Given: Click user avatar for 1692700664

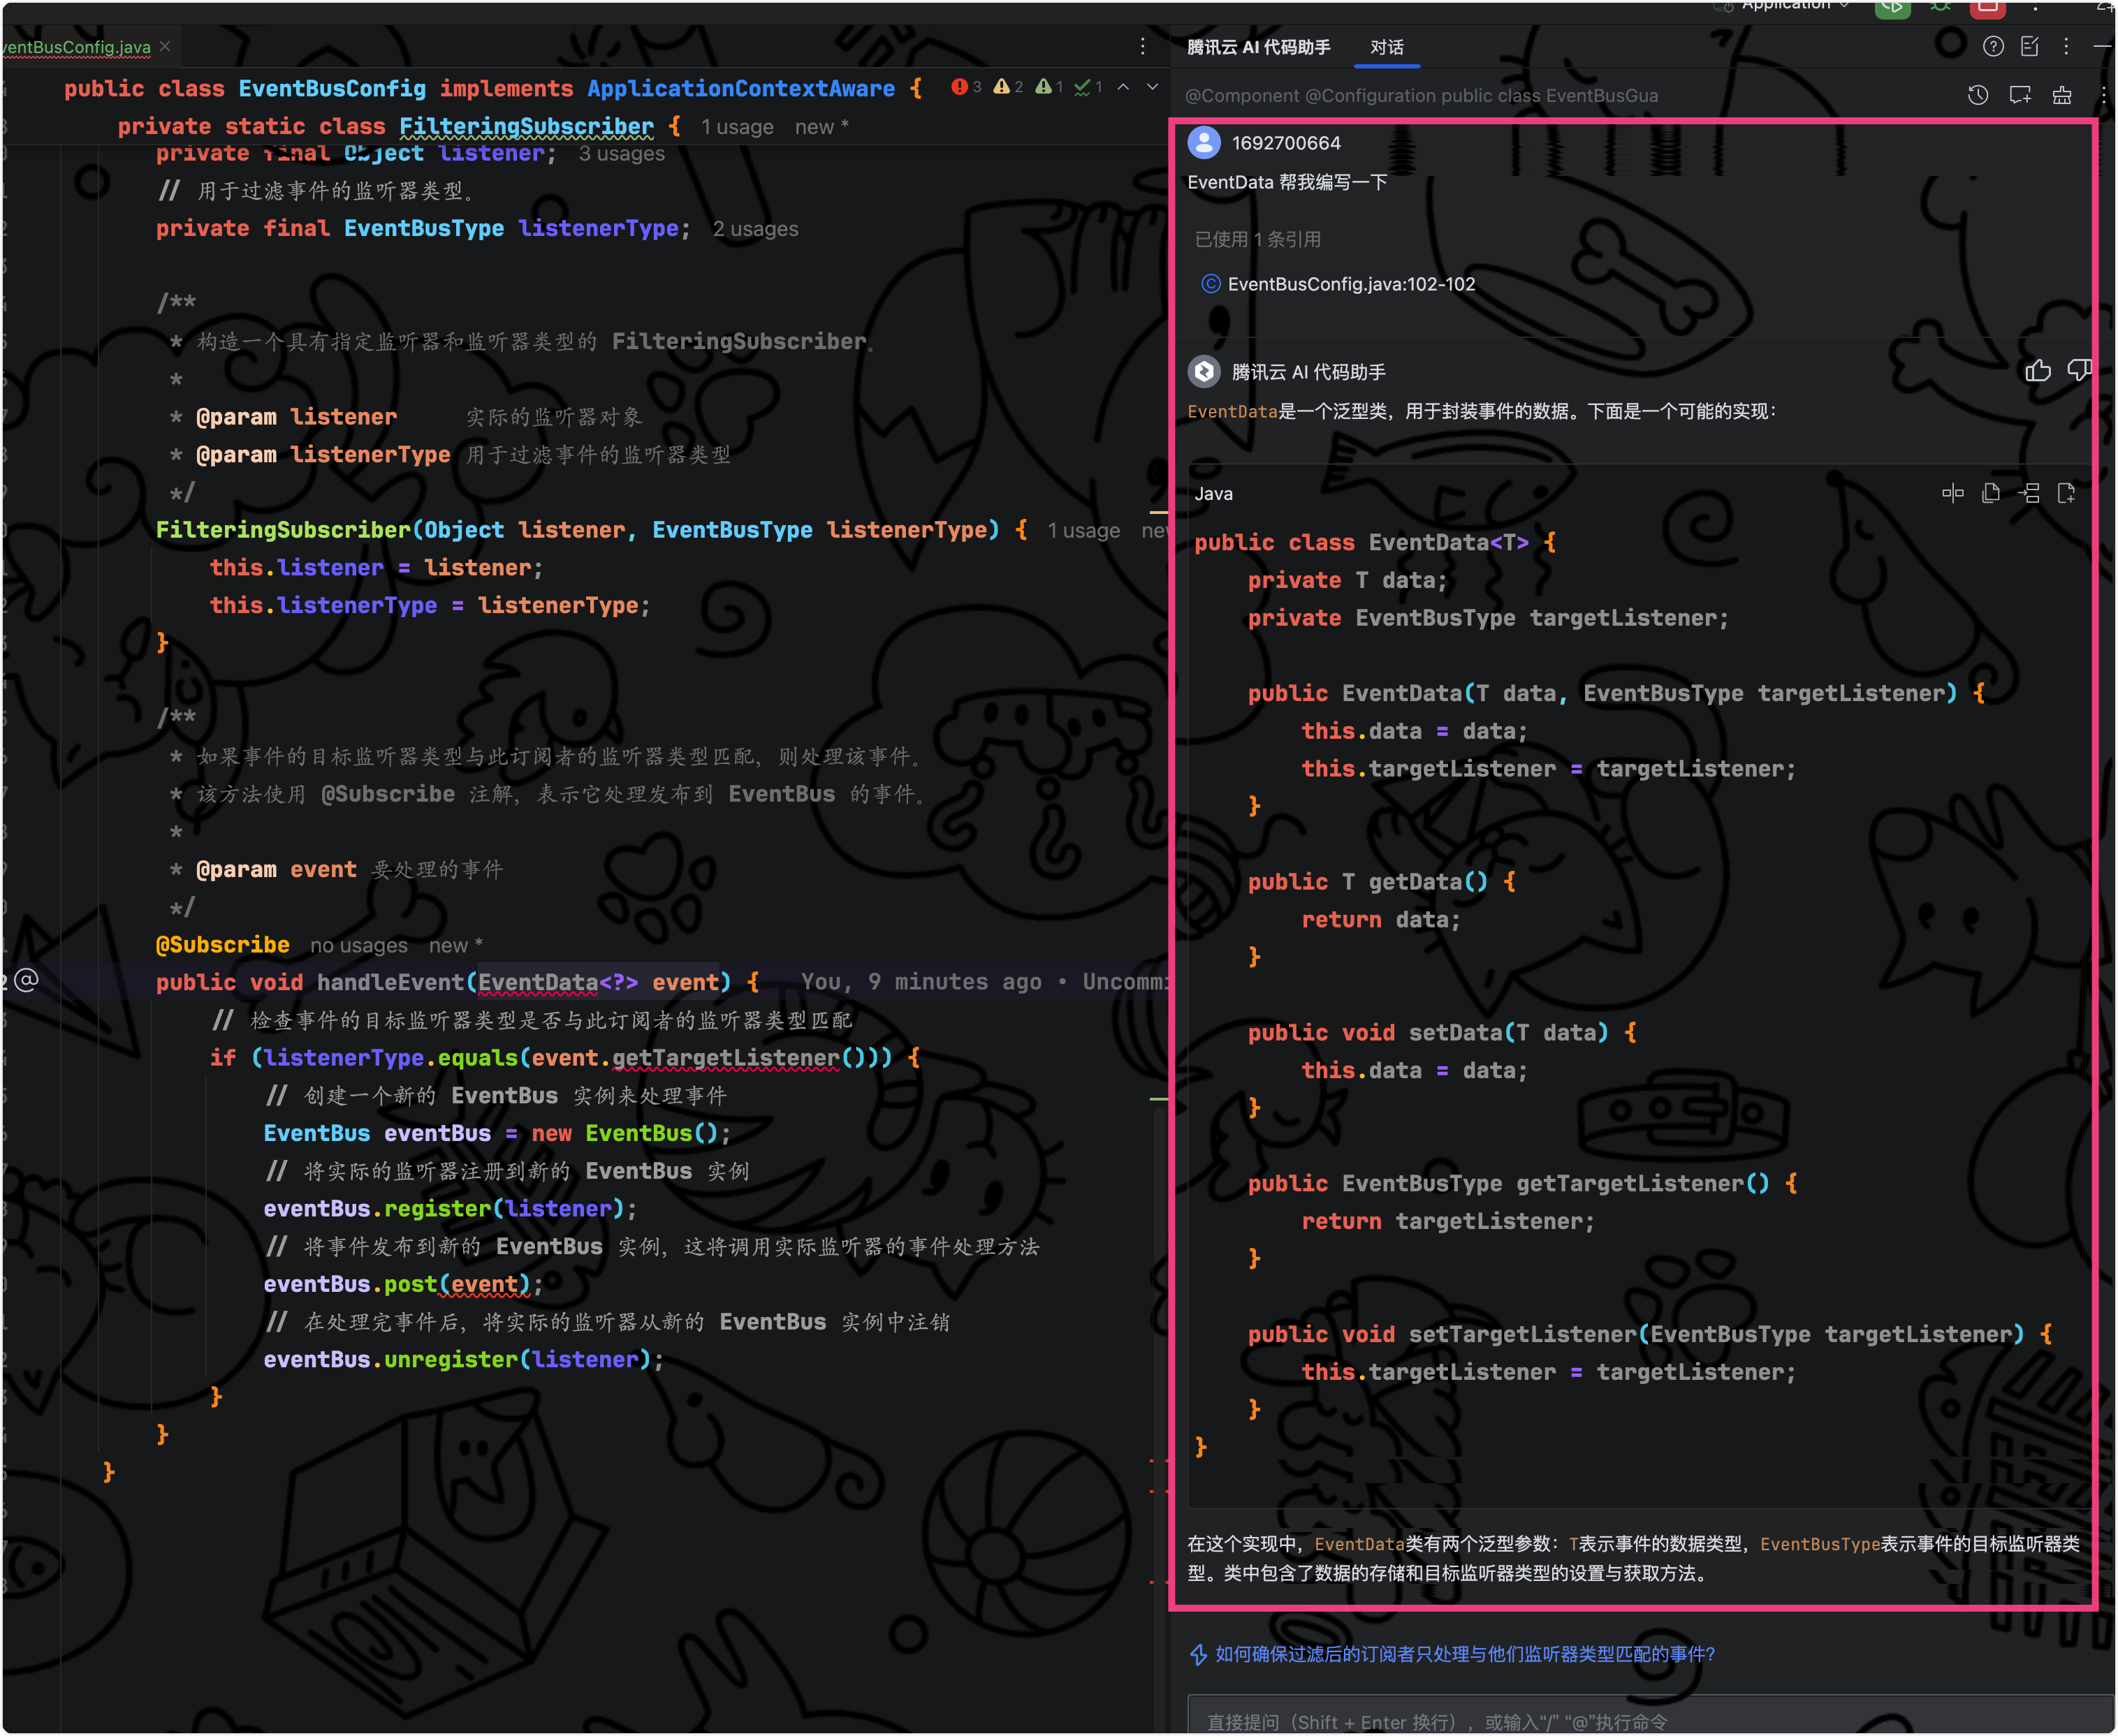Looking at the screenshot, I should [1204, 142].
